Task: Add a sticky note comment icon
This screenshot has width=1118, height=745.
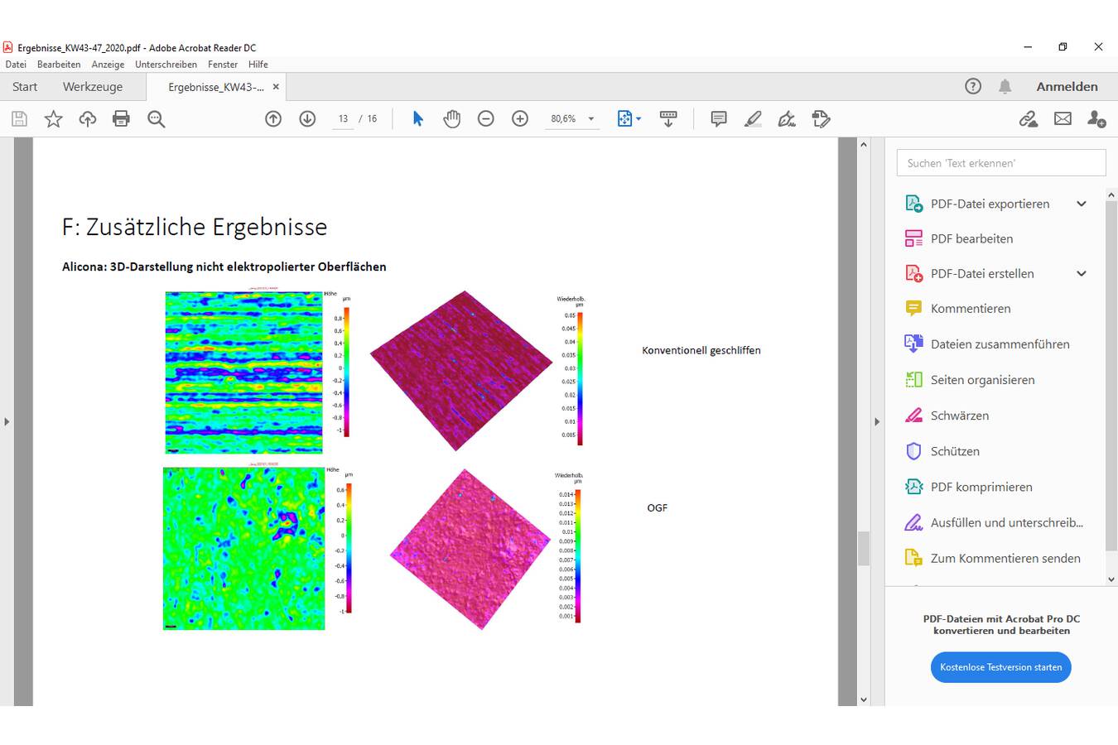Action: [719, 119]
